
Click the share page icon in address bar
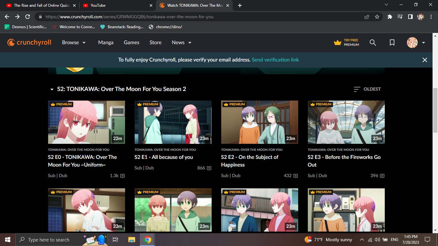click(367, 17)
